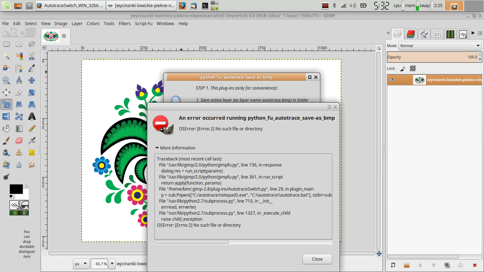Select the Blur/Sharpen droplet tool
The image size is (484, 272).
19,165
